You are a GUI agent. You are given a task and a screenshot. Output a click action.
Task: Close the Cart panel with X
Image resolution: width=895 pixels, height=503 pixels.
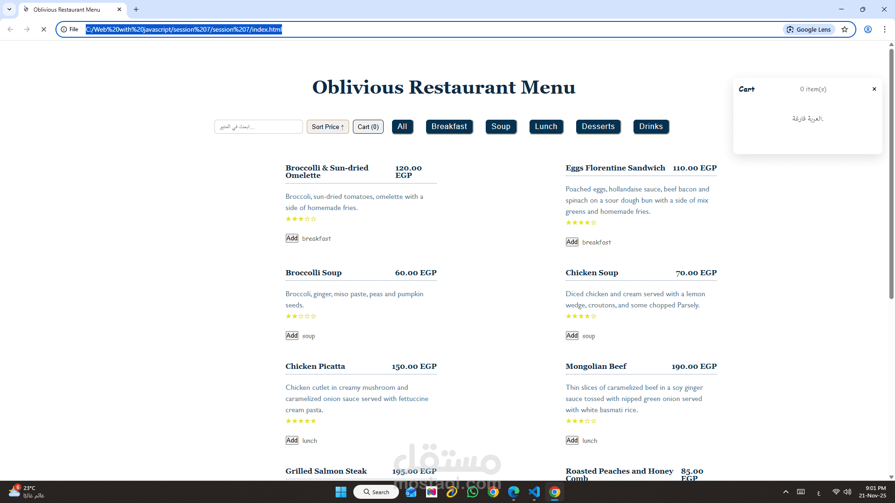click(x=874, y=89)
